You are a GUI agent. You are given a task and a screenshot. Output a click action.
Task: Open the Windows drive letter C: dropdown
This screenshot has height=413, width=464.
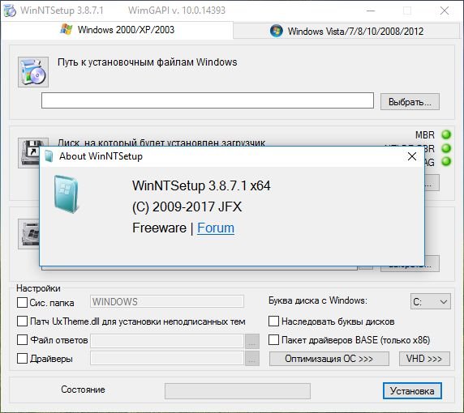(x=430, y=301)
